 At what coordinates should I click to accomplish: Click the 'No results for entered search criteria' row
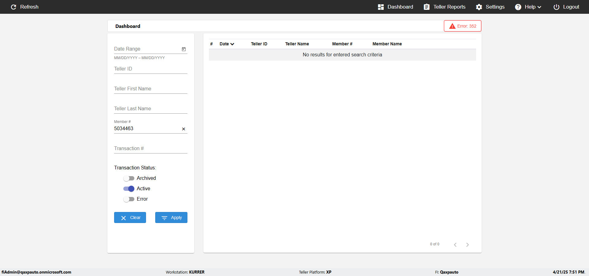pyautogui.click(x=342, y=55)
